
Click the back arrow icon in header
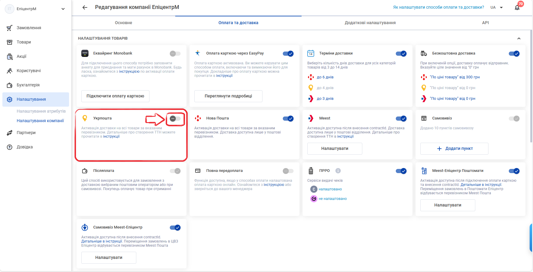pos(85,7)
